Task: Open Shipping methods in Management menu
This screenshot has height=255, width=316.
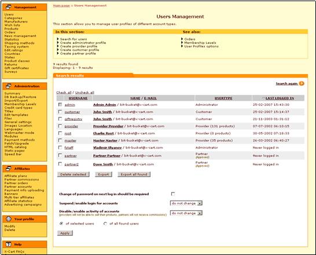Action: pos(19,43)
